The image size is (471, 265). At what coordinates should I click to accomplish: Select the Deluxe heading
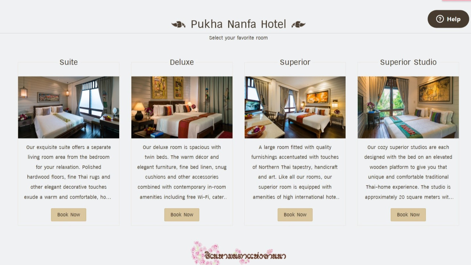(x=182, y=62)
